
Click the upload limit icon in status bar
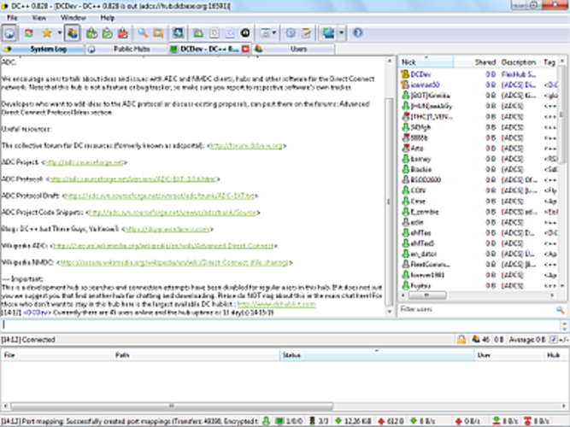(x=527, y=421)
